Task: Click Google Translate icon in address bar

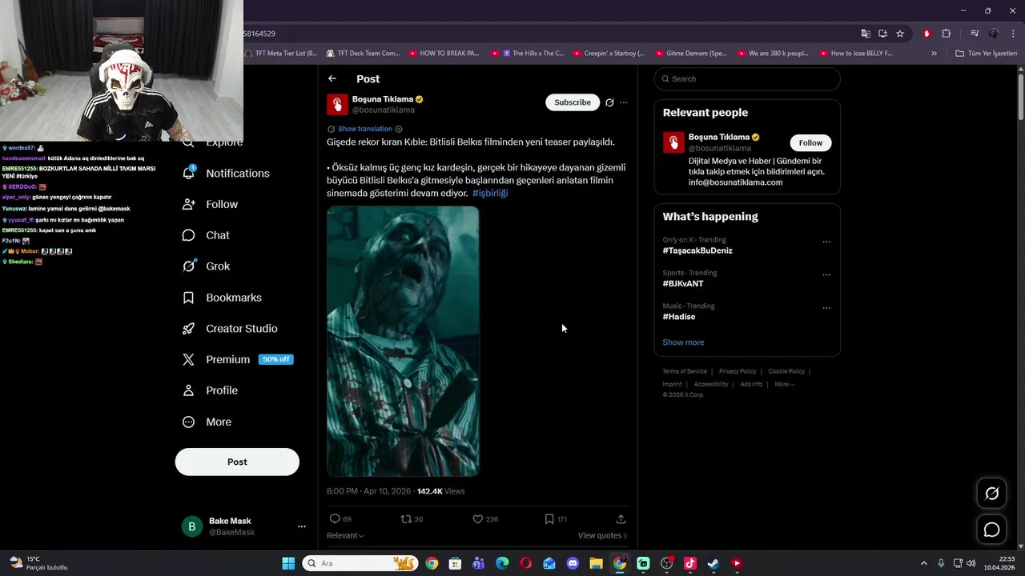Action: point(866,34)
